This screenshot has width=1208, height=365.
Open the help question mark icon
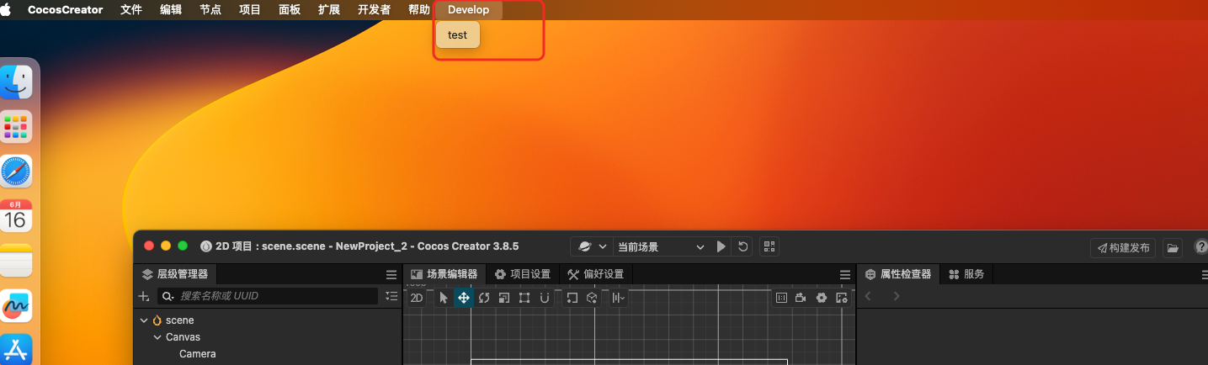coord(1200,247)
